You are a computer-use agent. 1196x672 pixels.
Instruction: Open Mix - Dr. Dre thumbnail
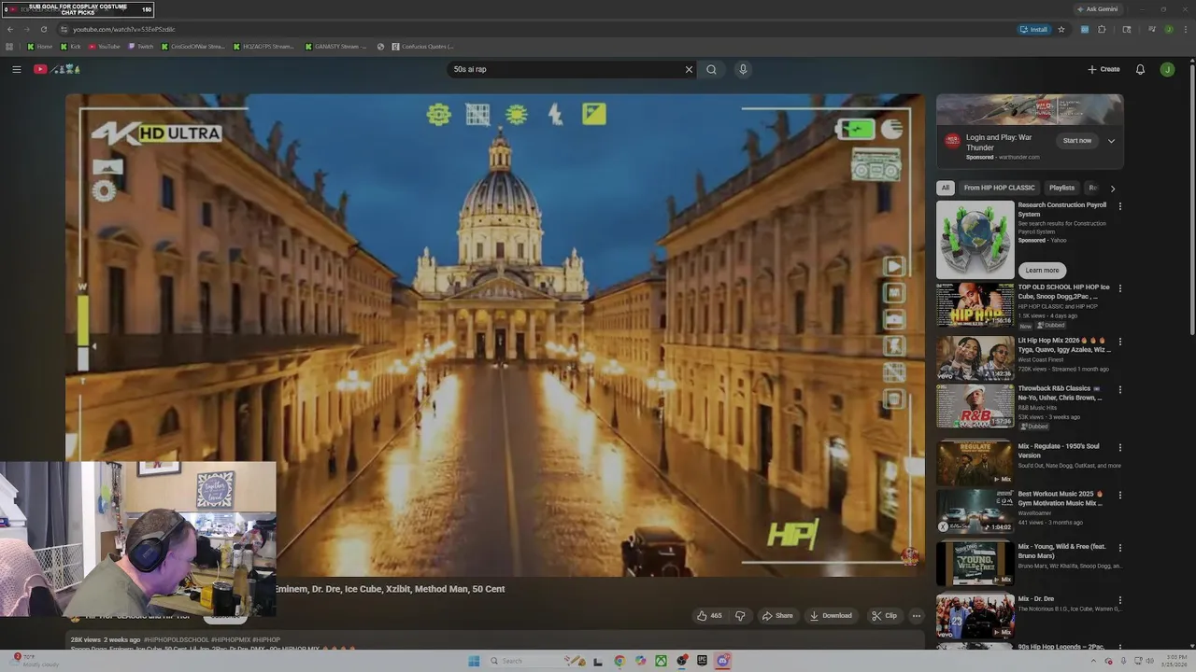click(x=975, y=616)
